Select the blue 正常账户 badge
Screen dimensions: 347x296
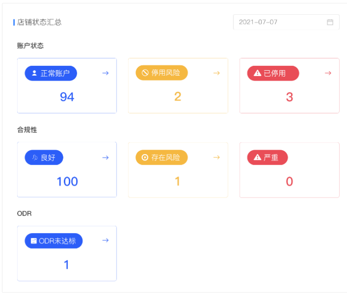point(51,73)
